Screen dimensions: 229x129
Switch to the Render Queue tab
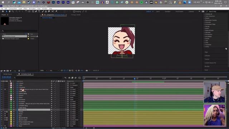(x=8, y=74)
